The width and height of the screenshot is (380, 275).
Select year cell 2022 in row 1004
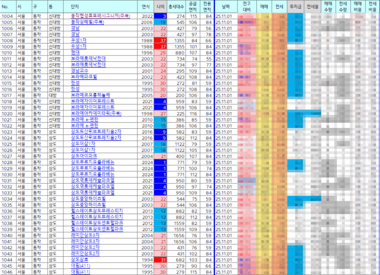(x=146, y=16)
